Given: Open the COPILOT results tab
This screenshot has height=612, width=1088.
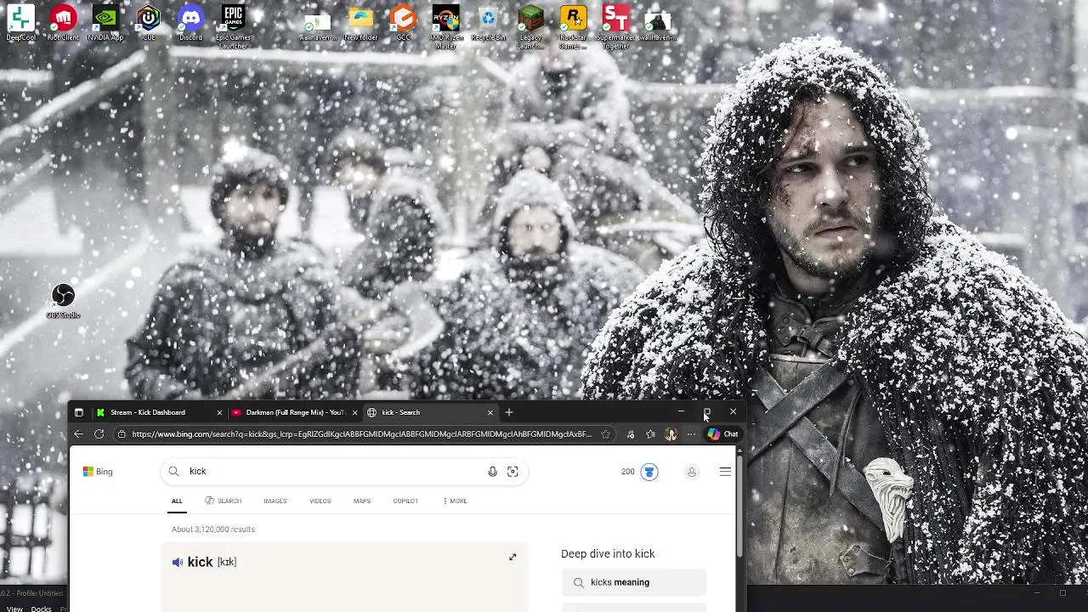Looking at the screenshot, I should pyautogui.click(x=405, y=501).
